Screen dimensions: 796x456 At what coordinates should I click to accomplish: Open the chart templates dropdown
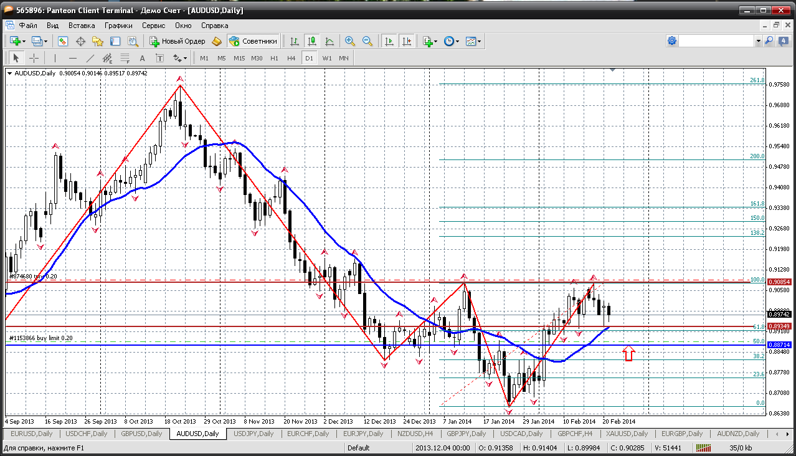pos(479,41)
